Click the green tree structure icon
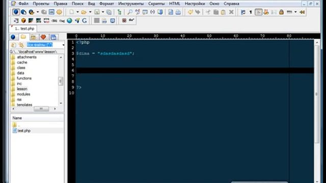 tap(120, 12)
